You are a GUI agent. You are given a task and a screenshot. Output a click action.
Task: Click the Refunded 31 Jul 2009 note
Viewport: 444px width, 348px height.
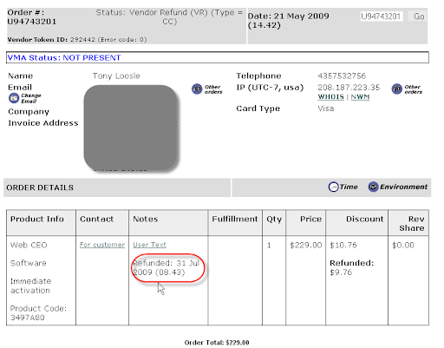click(x=166, y=267)
